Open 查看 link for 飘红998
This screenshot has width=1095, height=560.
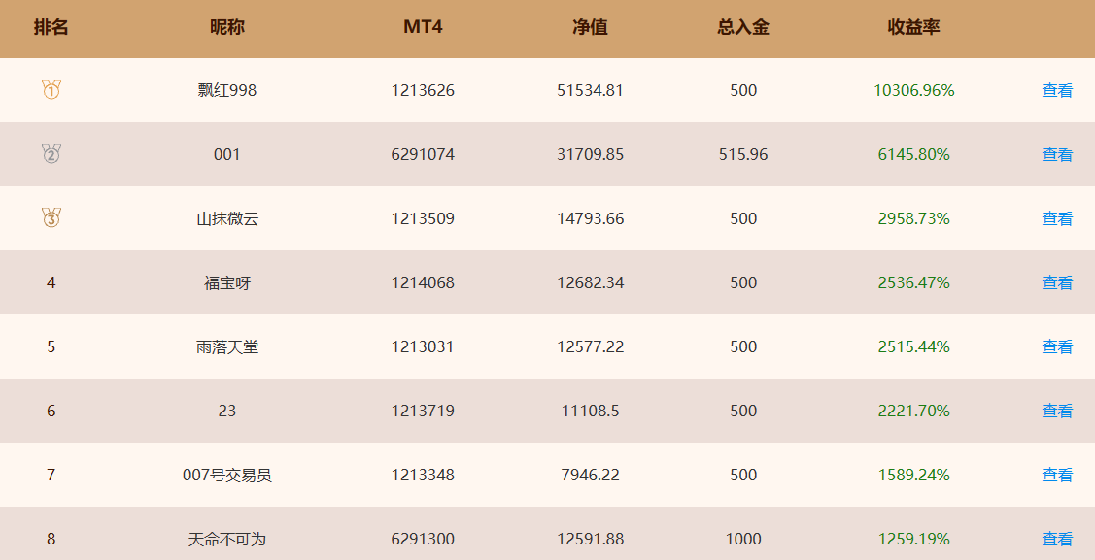1056,90
